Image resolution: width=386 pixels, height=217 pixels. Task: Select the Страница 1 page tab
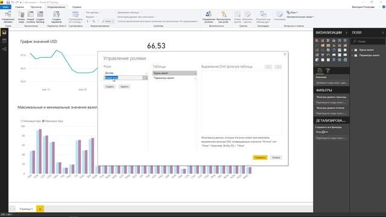pyautogui.click(x=26, y=209)
